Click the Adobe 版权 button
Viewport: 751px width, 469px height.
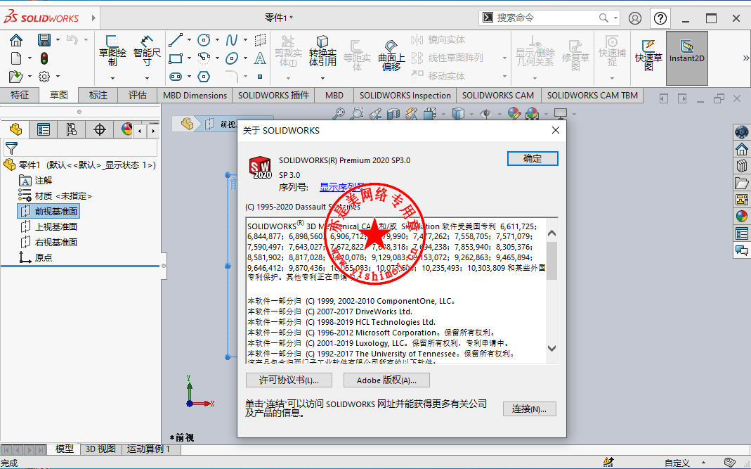click(x=386, y=380)
